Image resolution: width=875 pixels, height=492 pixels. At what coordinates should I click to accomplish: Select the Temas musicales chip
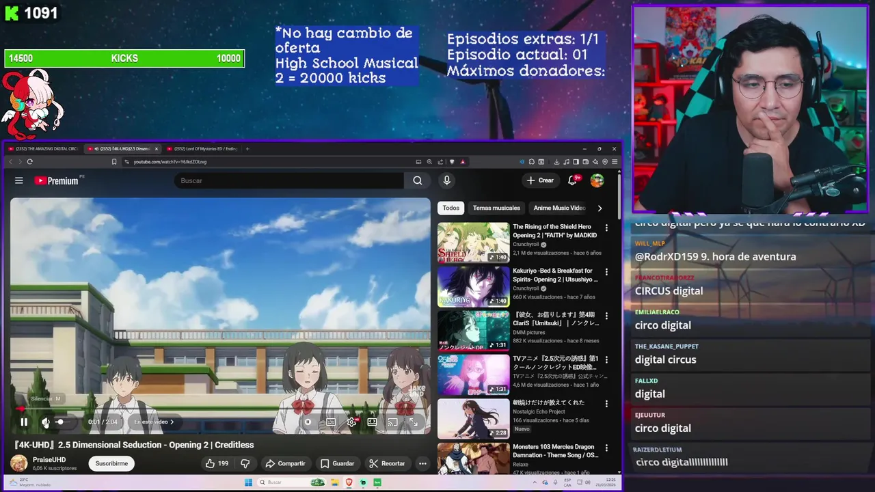496,208
